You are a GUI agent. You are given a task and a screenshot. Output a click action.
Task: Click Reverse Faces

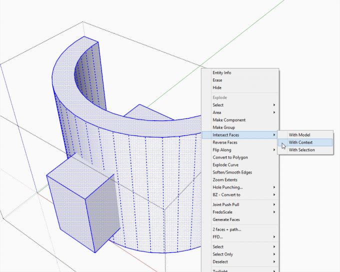[225, 142]
